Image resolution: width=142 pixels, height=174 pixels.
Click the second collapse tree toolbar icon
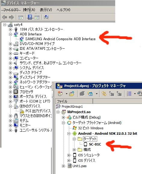pyautogui.click(x=119, y=94)
